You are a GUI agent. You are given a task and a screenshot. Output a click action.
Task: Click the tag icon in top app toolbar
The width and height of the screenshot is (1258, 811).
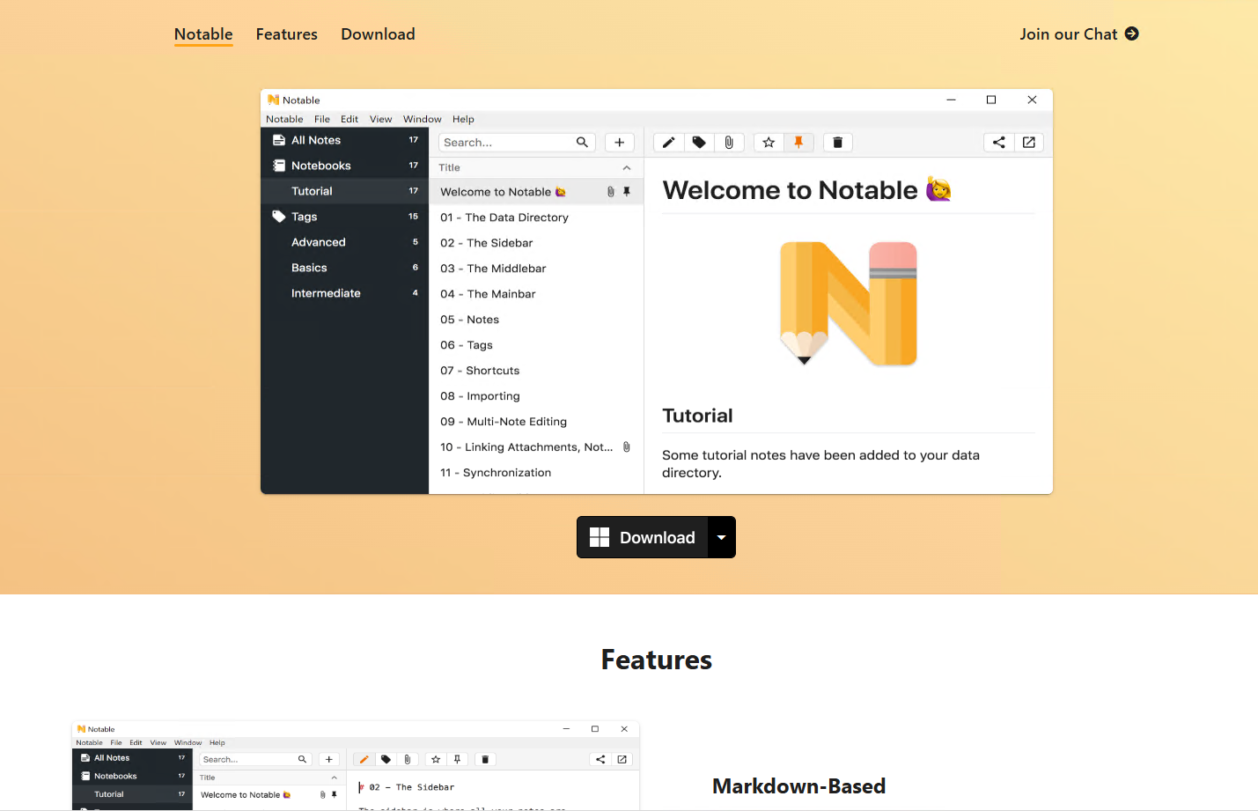pyautogui.click(x=699, y=143)
